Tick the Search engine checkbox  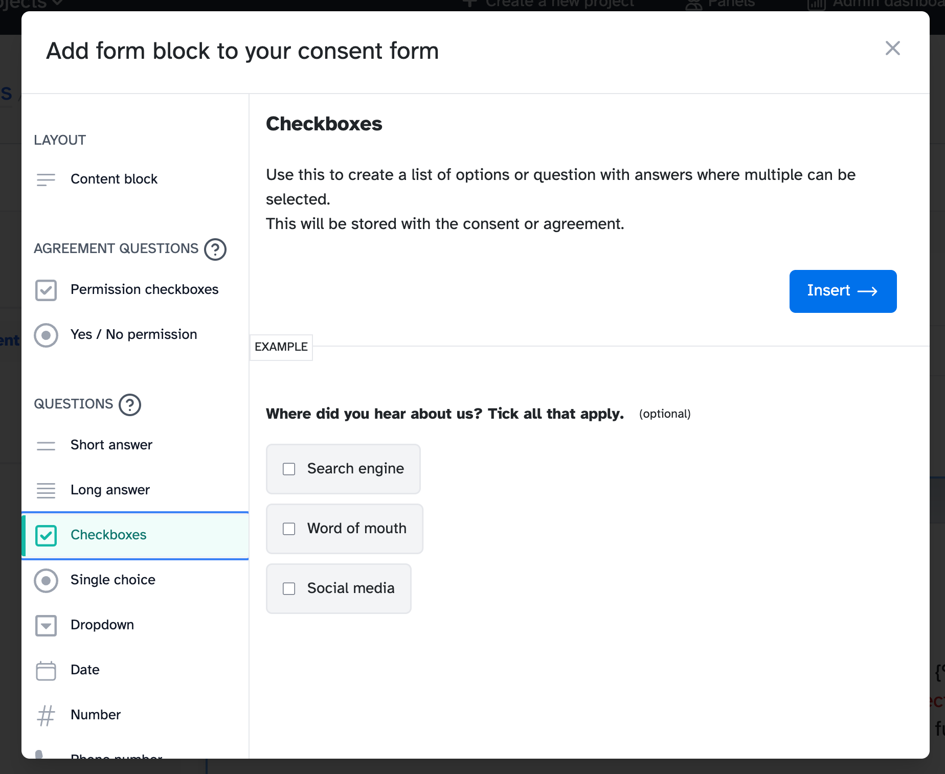[289, 469]
